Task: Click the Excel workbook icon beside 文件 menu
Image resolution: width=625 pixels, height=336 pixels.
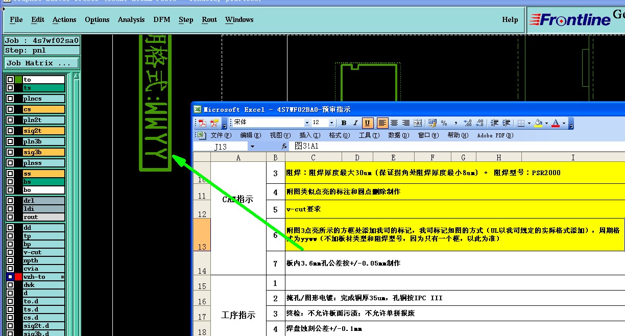Action: 201,135
